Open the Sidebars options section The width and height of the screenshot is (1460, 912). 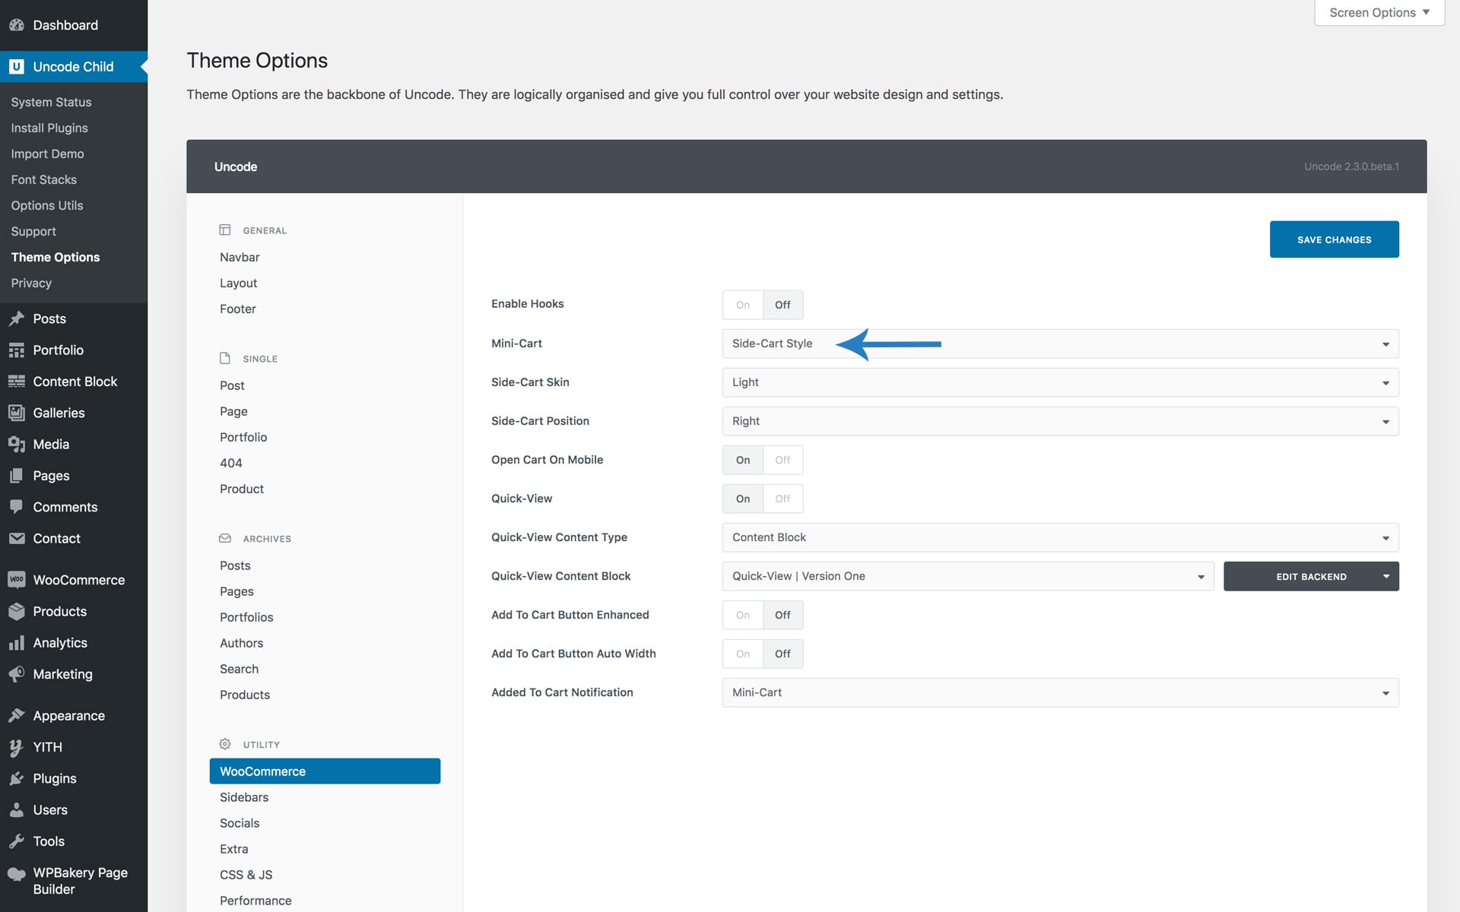244,797
